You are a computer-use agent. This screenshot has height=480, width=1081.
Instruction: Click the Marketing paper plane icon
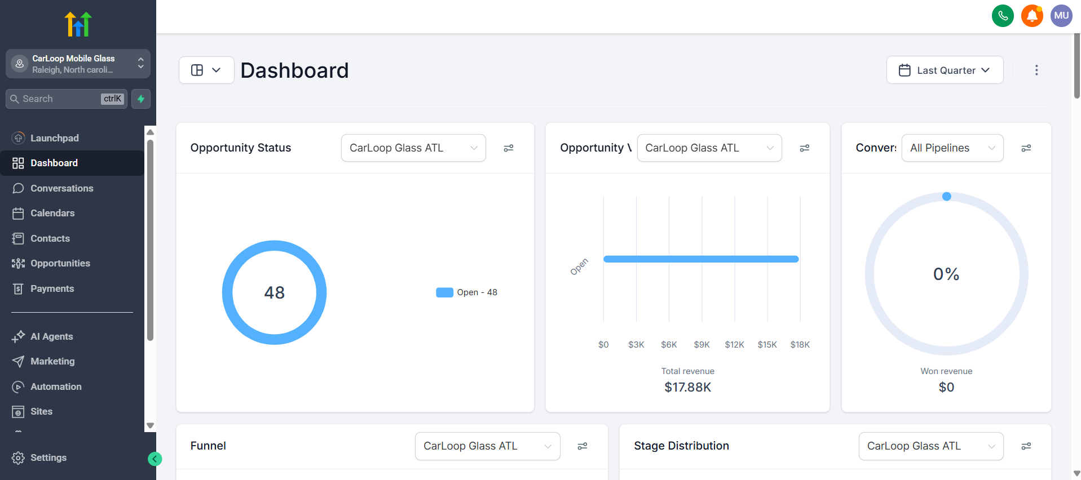click(19, 361)
